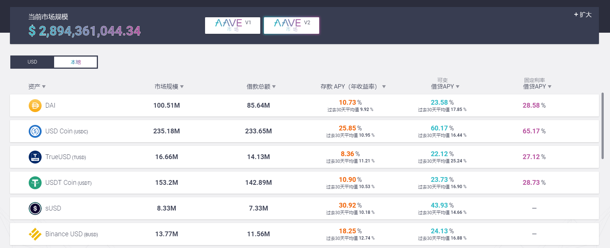Click TUSD variable borrow APY 22.12 %

(442, 154)
